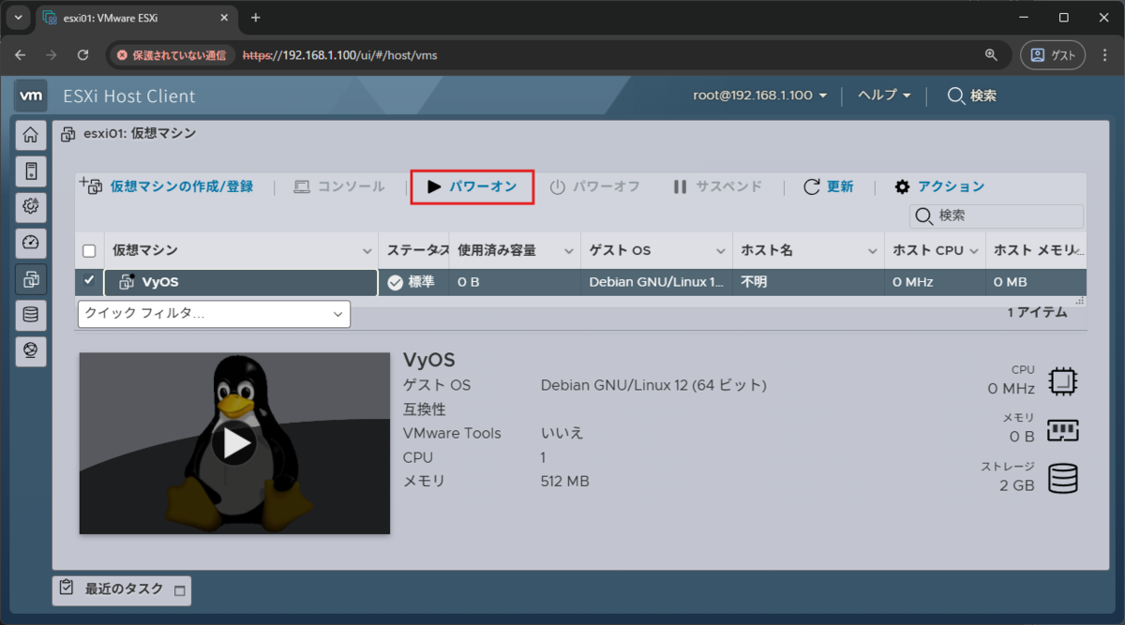Select the VyOS virtual machine name
Screen dimensions: 1125x625
coord(159,282)
